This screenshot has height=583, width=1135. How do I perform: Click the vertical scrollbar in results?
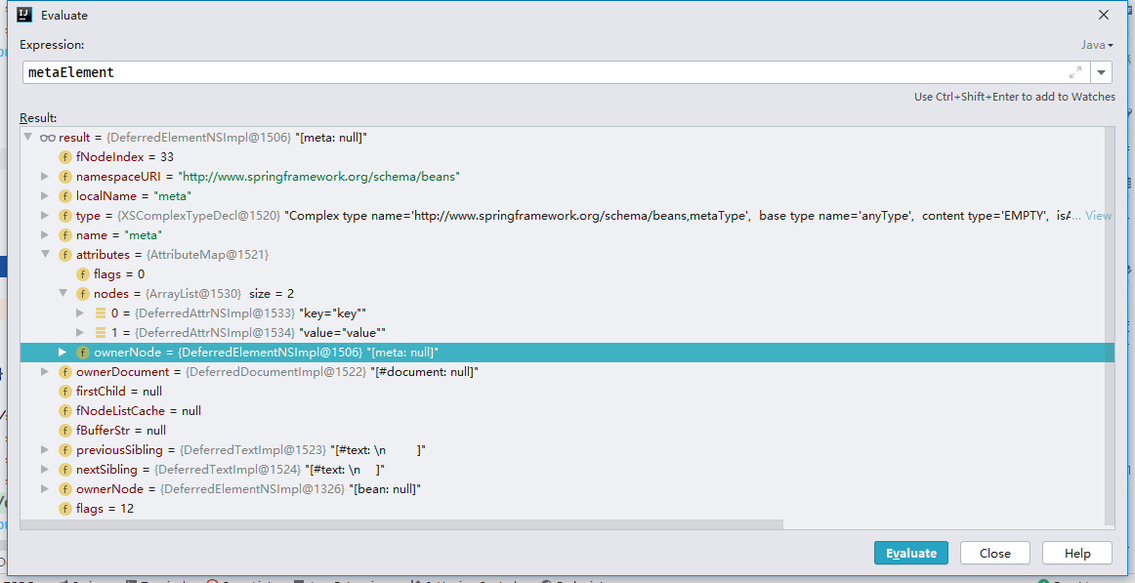click(x=1111, y=325)
